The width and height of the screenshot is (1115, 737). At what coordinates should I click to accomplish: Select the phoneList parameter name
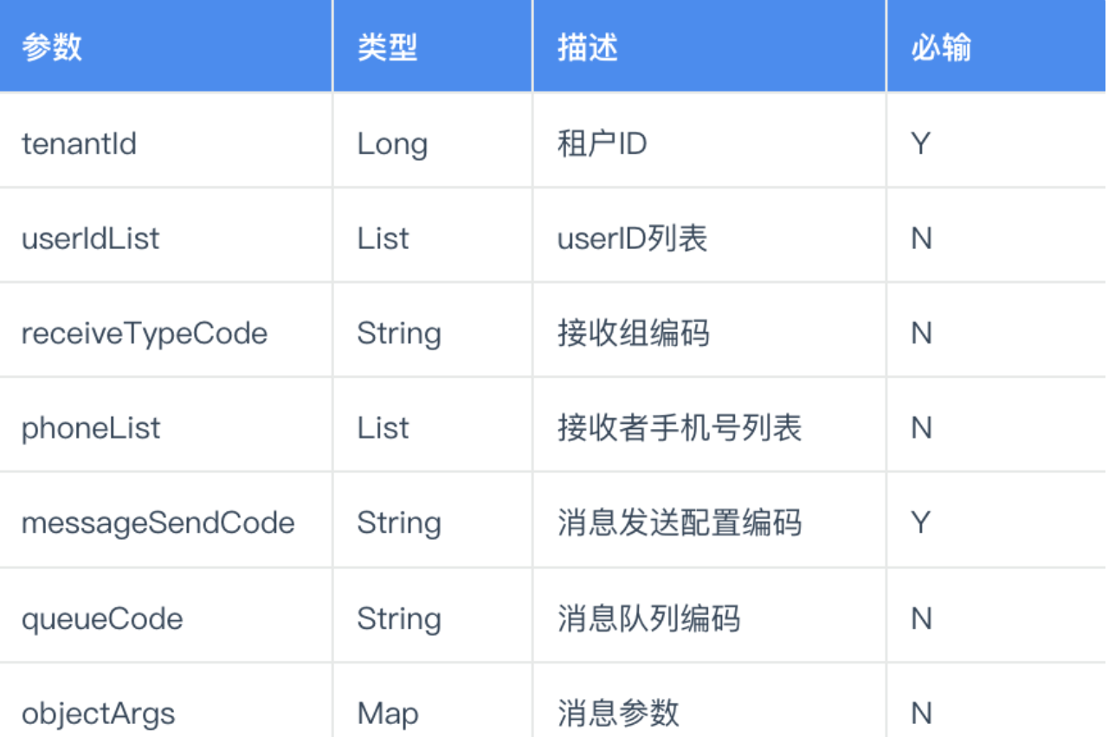click(91, 428)
